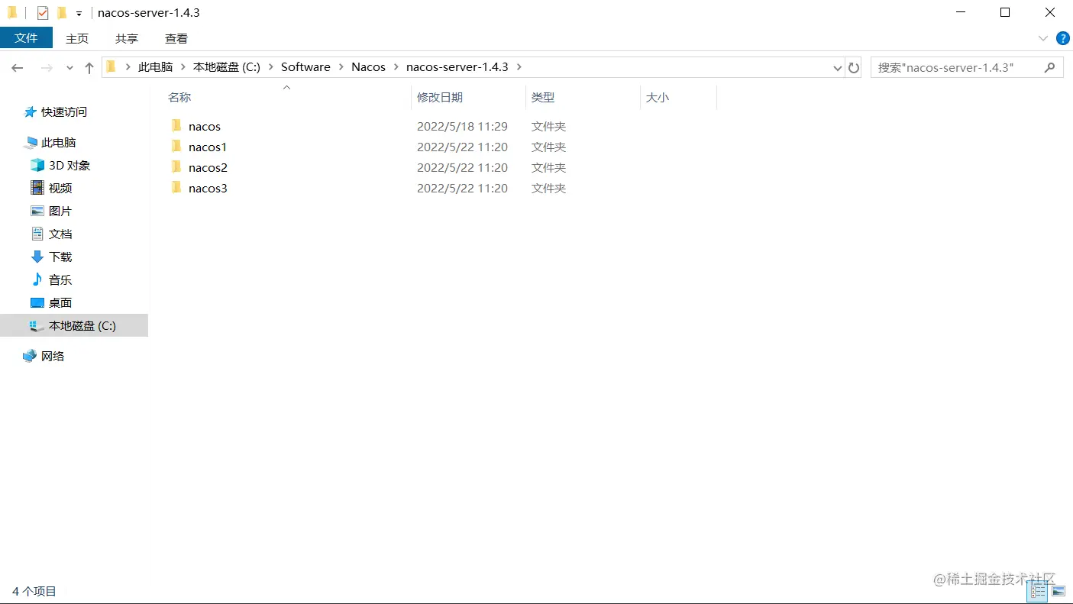The image size is (1073, 604).
Task: Click the new folder icon in quick access toolbar
Action: click(x=62, y=13)
